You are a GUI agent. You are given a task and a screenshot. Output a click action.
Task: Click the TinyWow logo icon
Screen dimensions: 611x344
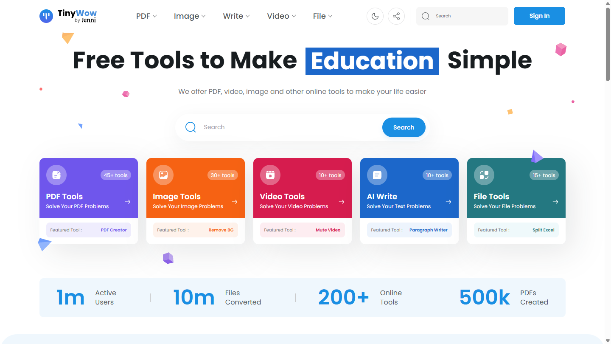pyautogui.click(x=46, y=16)
